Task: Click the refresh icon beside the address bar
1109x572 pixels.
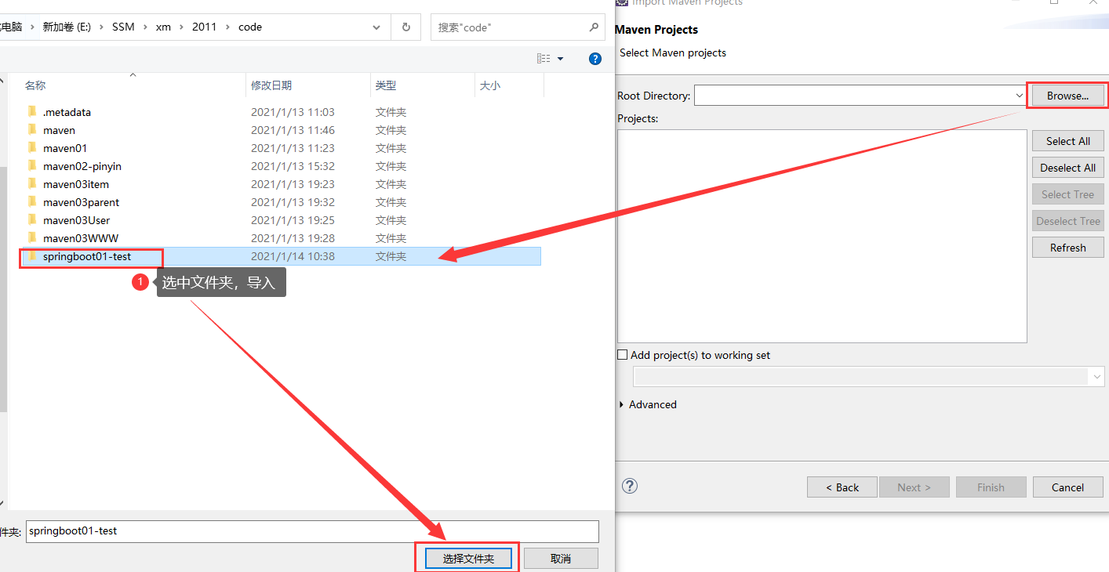Action: [x=405, y=27]
